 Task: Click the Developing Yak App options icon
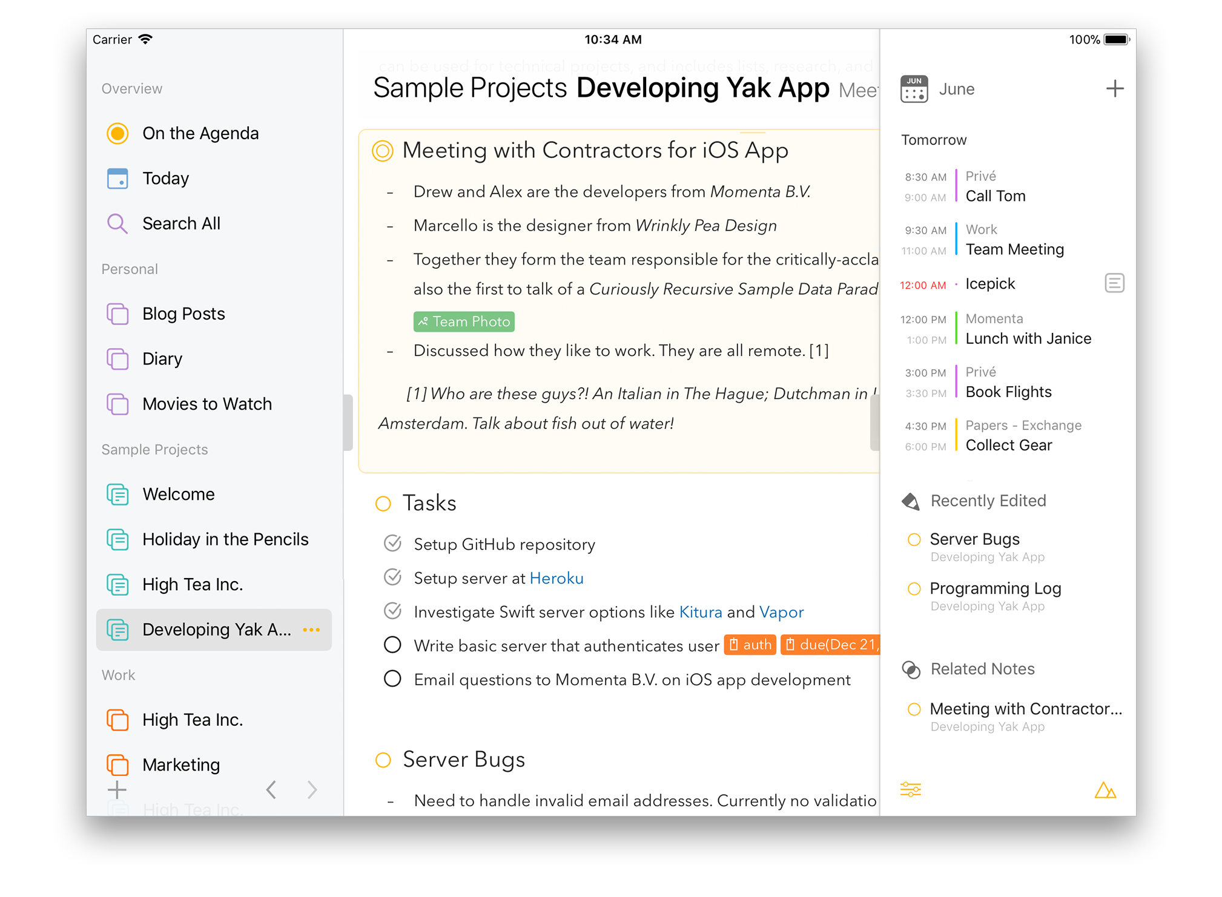click(313, 628)
